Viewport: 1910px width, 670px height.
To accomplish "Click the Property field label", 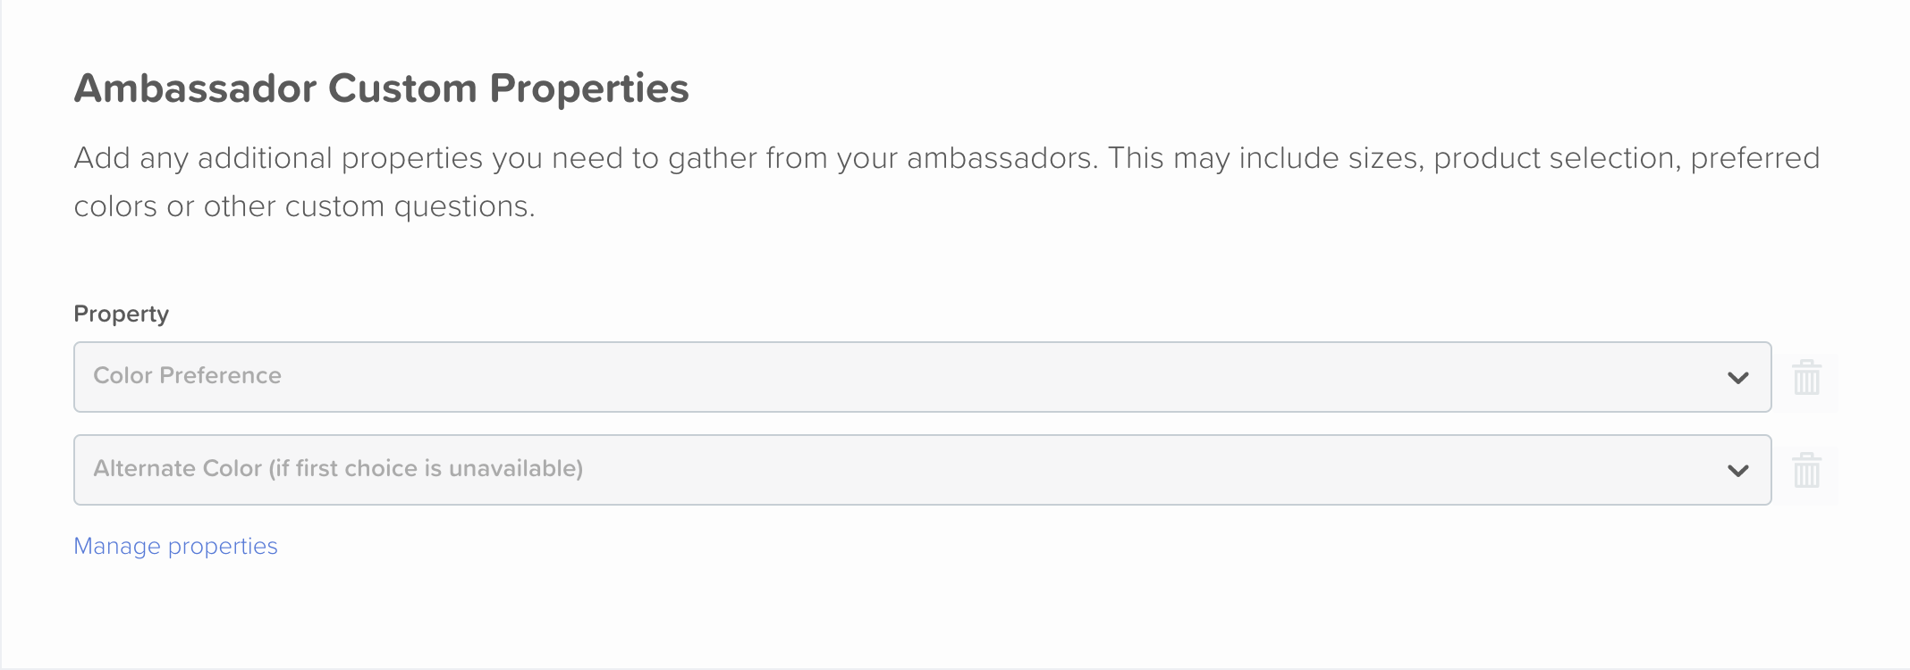I will pos(121,314).
